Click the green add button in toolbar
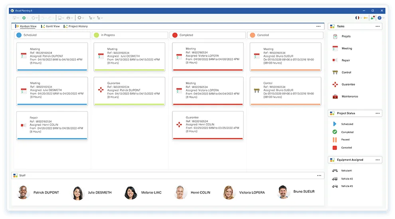Image resolution: width=395 pixels, height=219 pixels. click(24, 18)
